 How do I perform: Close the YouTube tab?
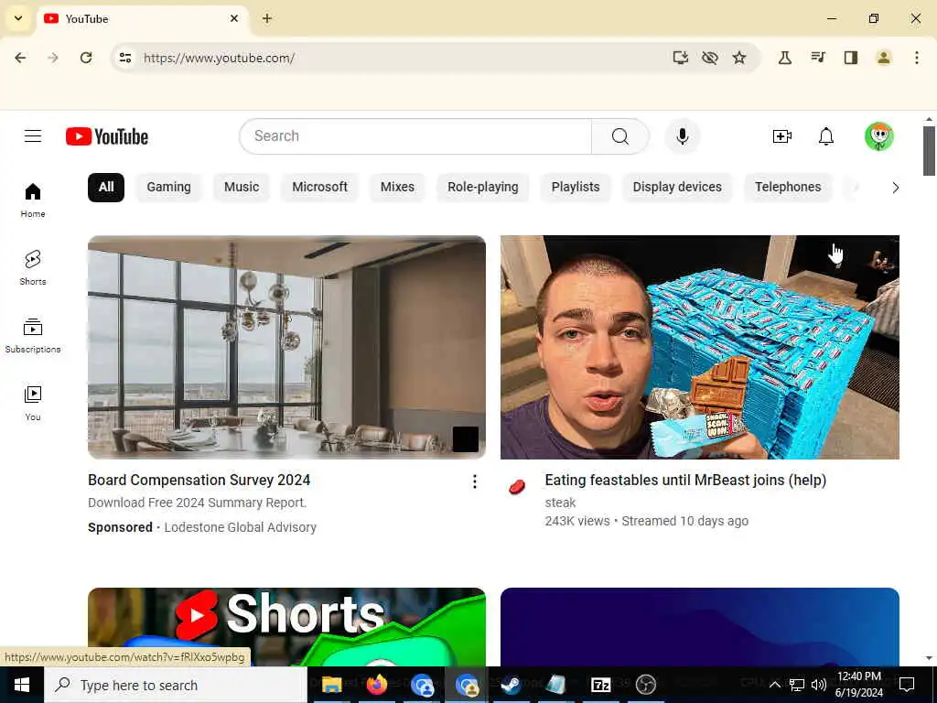point(234,18)
